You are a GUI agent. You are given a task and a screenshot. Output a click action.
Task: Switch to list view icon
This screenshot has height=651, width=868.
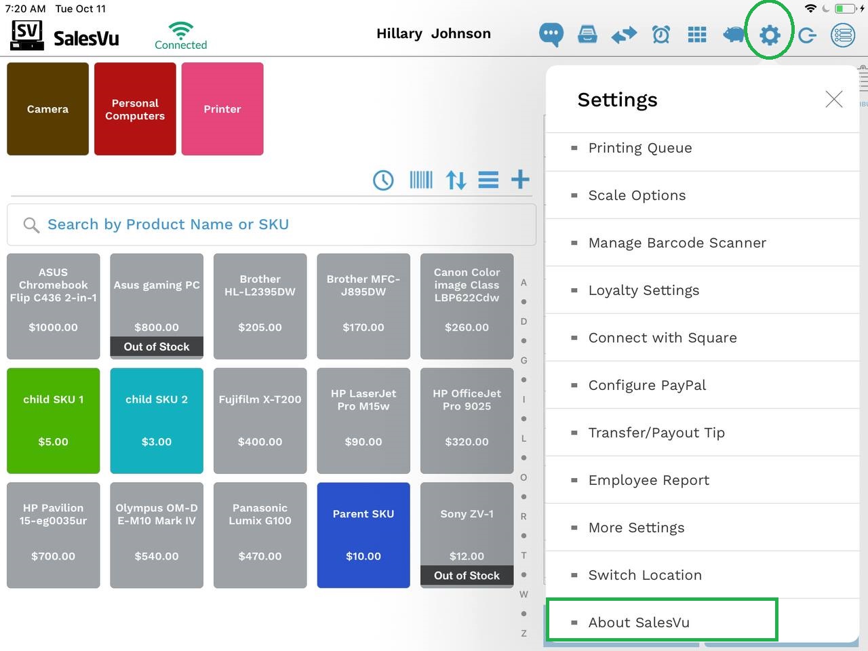coord(488,180)
